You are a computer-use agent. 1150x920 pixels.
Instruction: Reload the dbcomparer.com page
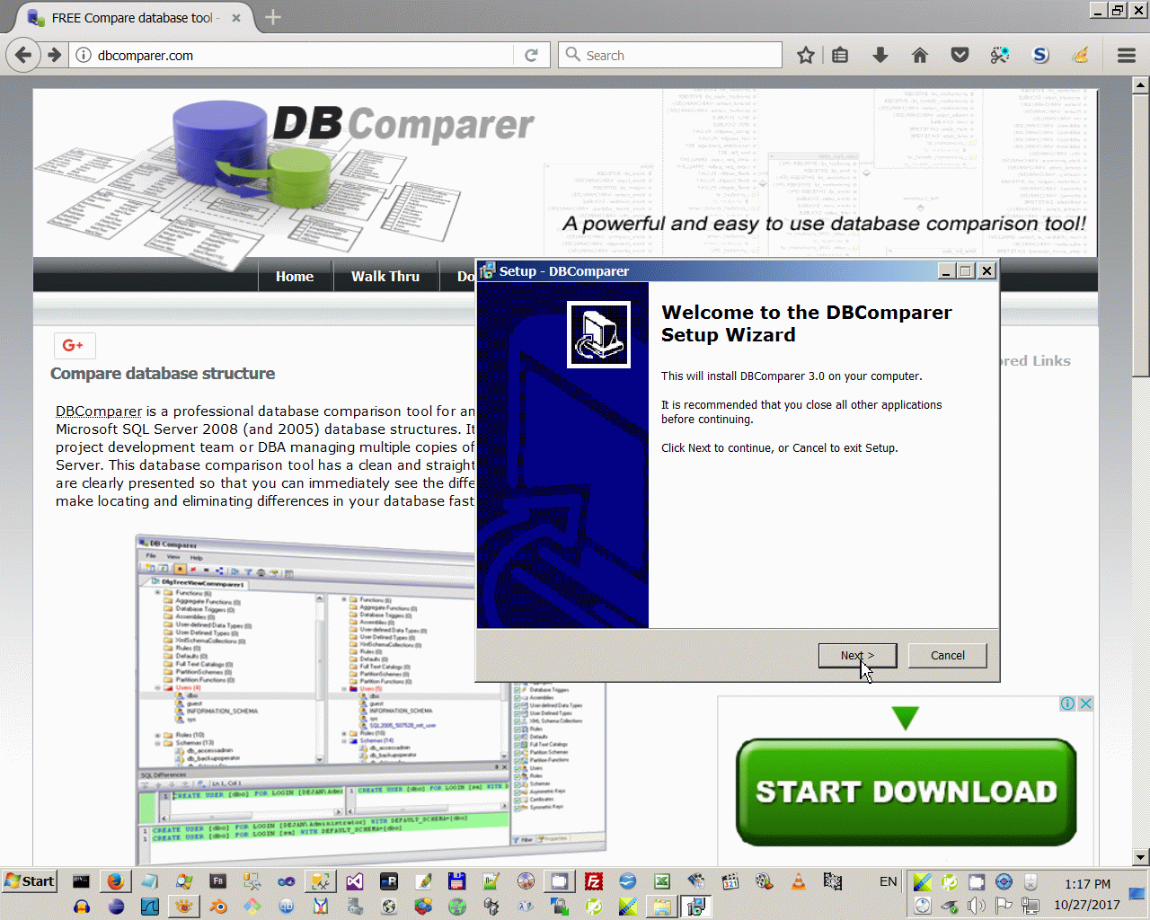click(x=531, y=55)
